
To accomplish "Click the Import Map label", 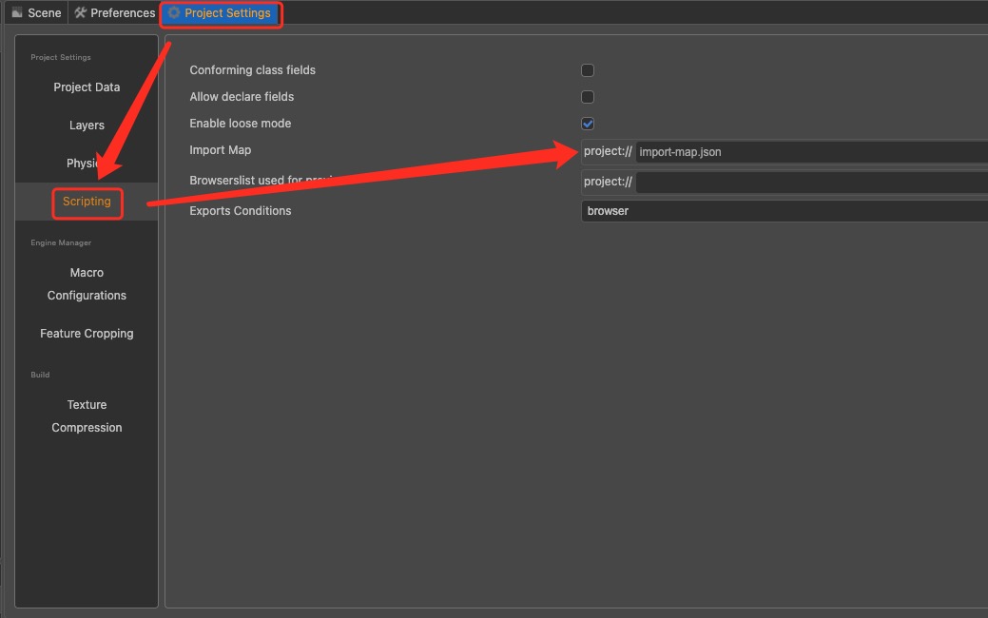I will click(220, 150).
